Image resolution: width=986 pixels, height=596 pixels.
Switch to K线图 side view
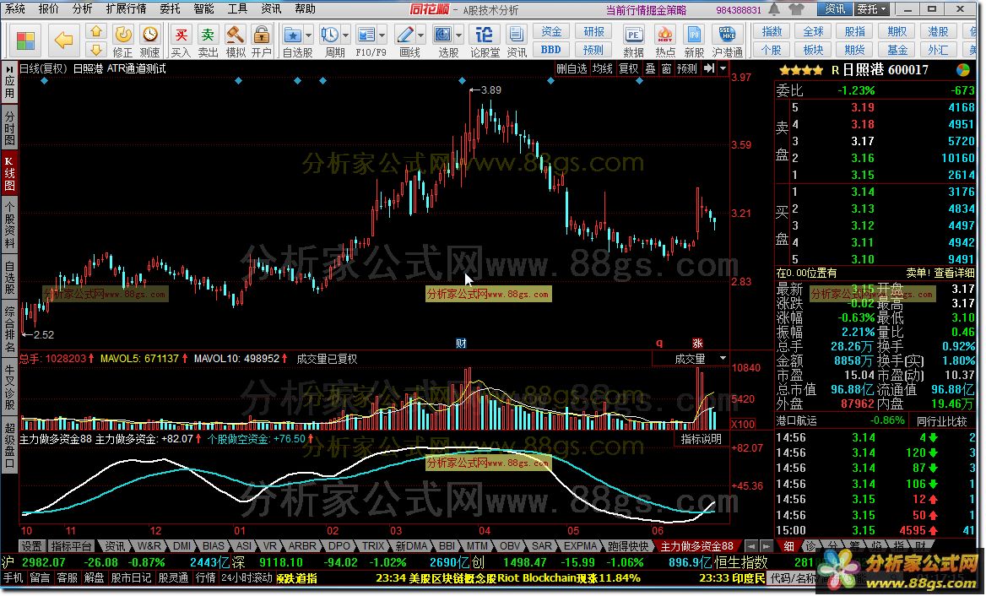coord(9,174)
